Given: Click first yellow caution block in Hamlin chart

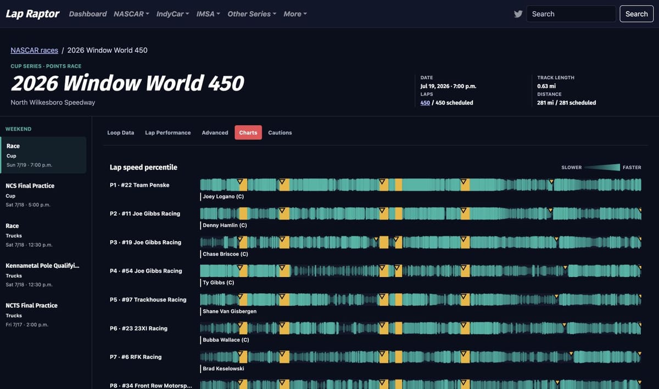Looking at the screenshot, I should [243, 213].
